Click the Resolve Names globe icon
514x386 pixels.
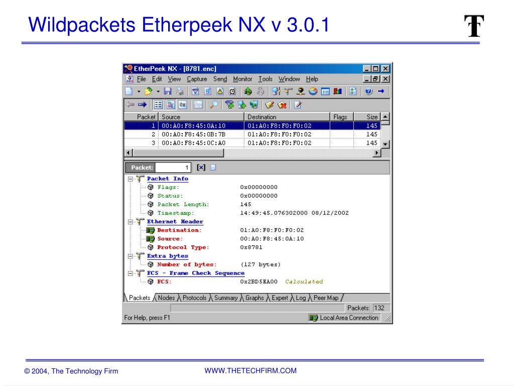254,105
